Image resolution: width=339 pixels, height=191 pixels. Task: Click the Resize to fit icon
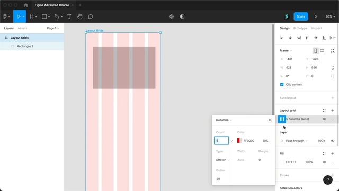[333, 51]
